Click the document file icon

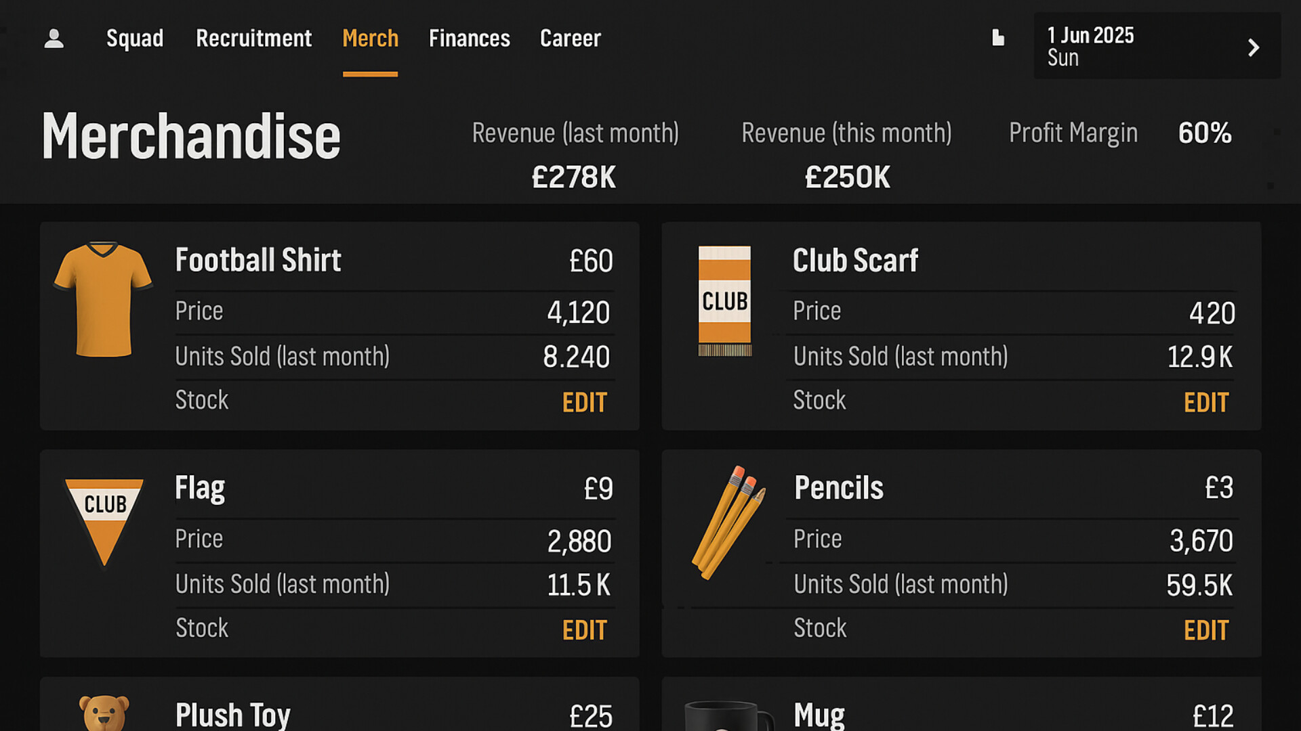(x=997, y=38)
